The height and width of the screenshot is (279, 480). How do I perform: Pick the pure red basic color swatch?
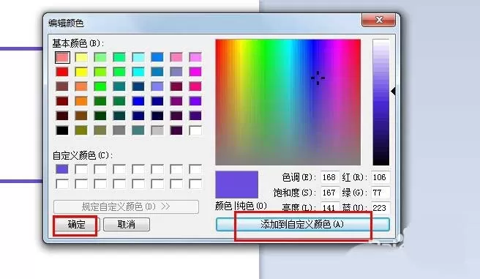point(62,72)
